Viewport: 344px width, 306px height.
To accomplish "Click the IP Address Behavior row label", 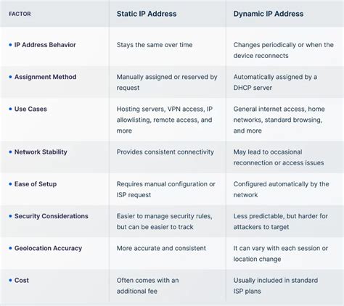I will tap(45, 45).
